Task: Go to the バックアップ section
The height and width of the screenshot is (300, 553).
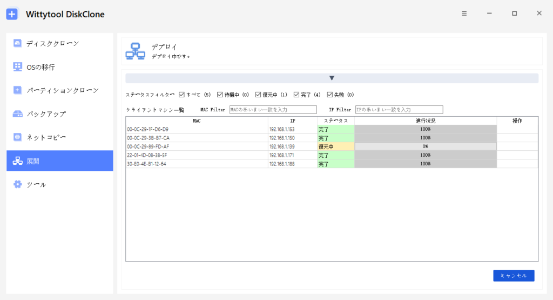Action: coord(60,114)
